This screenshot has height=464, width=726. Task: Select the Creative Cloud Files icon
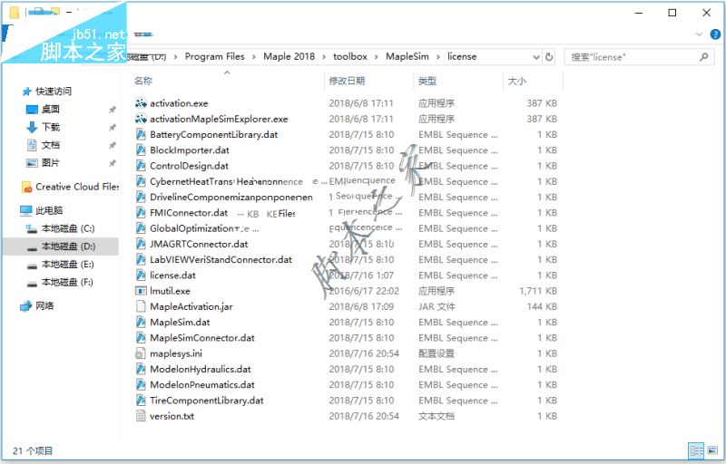[x=27, y=188]
